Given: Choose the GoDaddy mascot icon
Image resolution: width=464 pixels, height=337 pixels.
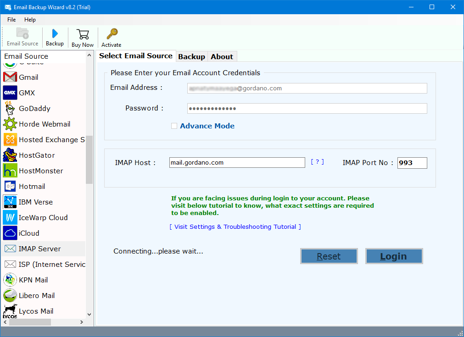Looking at the screenshot, I should (x=10, y=108).
